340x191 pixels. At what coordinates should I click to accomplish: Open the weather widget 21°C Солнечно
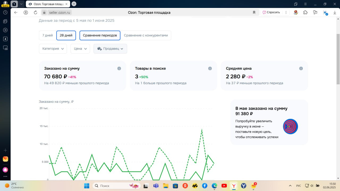(15, 185)
